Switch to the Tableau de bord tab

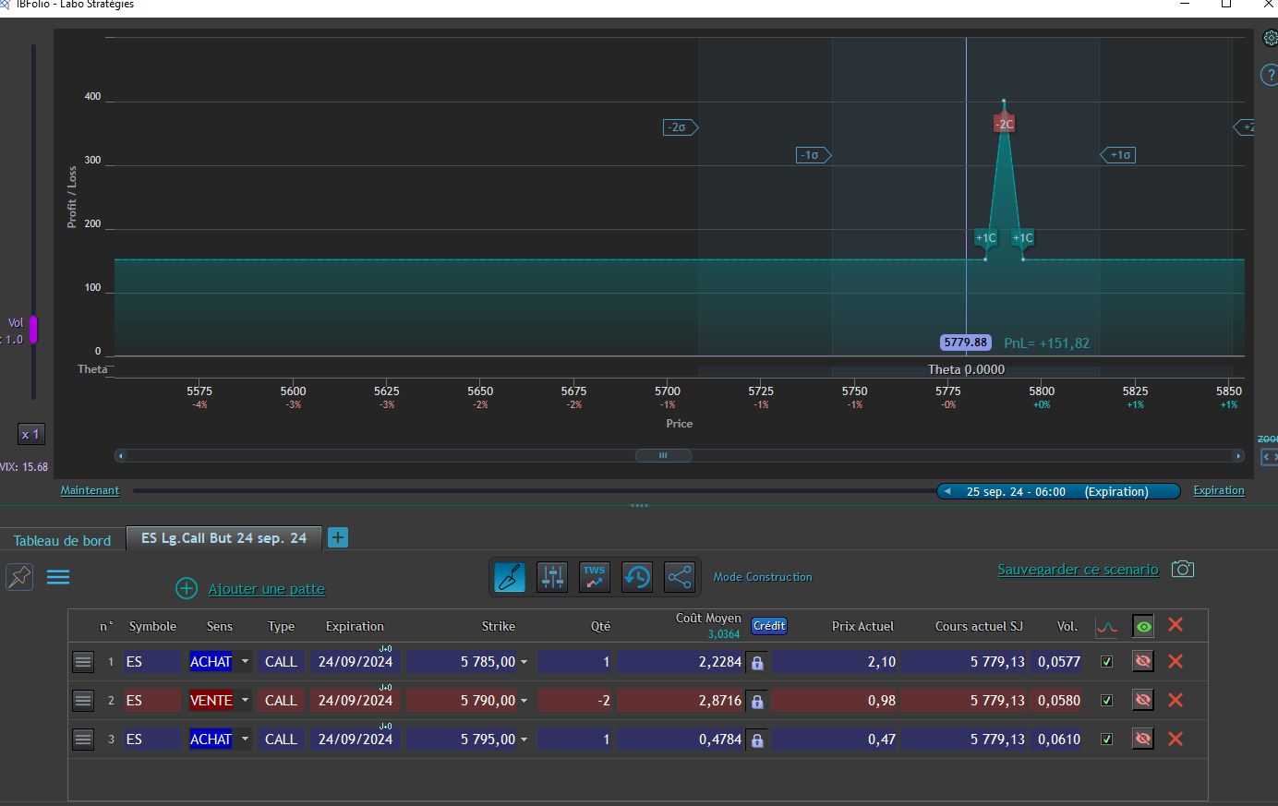(62, 540)
